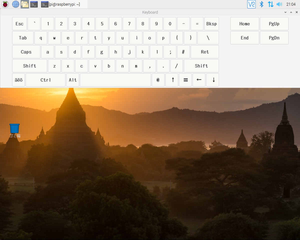300x240 pixels.
Task: Toggle the Alt modifier key
Action: pos(73,80)
